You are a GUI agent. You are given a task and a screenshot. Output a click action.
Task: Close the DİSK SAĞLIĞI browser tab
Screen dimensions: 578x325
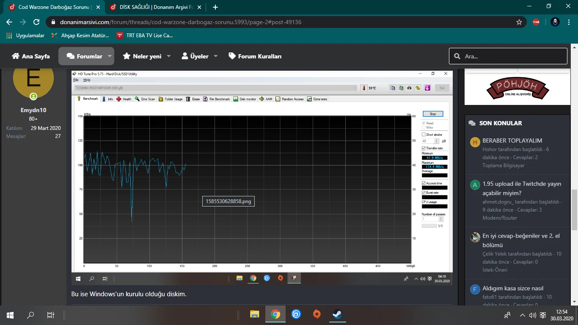coord(199,7)
